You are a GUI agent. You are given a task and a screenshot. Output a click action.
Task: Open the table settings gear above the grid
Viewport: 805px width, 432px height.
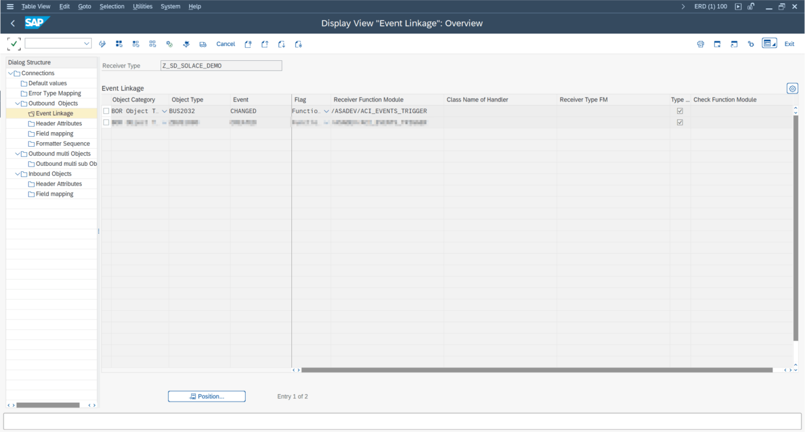pos(792,89)
